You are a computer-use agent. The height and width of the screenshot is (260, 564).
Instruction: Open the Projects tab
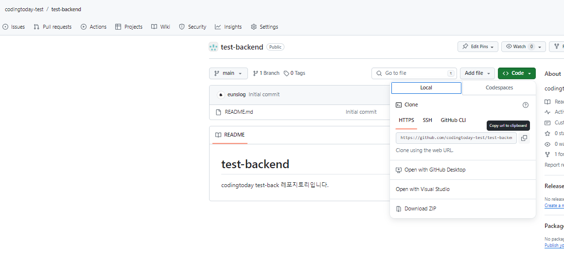point(129,27)
